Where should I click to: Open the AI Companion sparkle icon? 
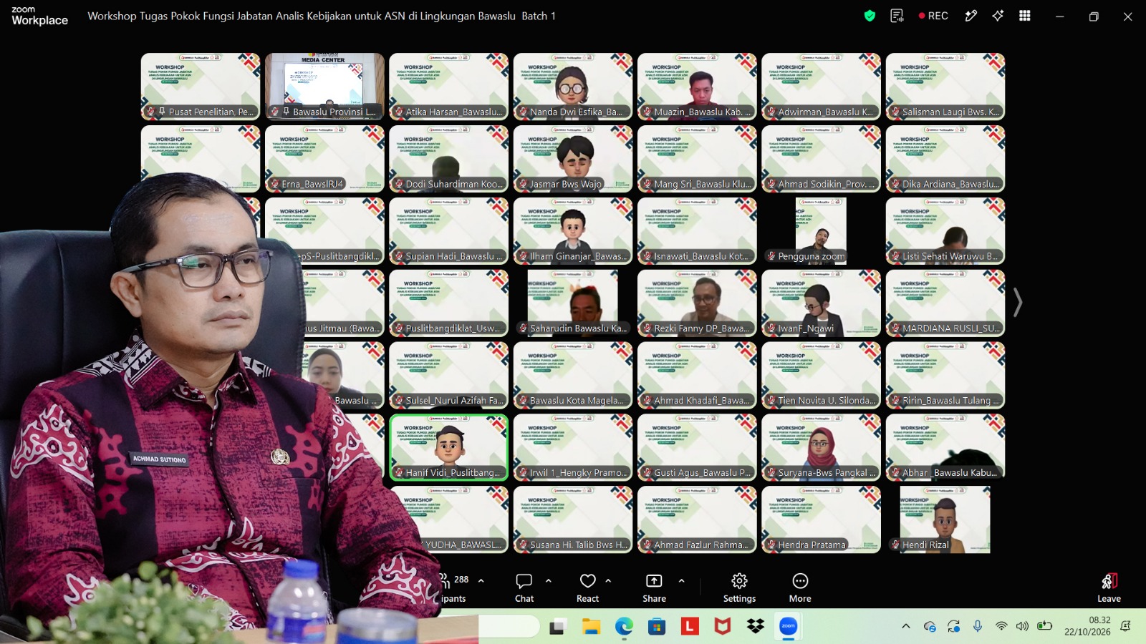998,16
